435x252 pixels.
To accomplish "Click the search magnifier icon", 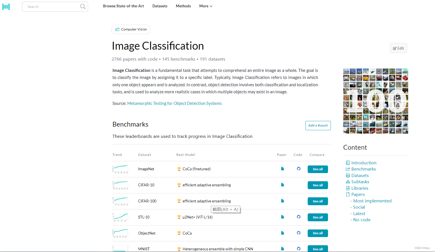I will (83, 6).
